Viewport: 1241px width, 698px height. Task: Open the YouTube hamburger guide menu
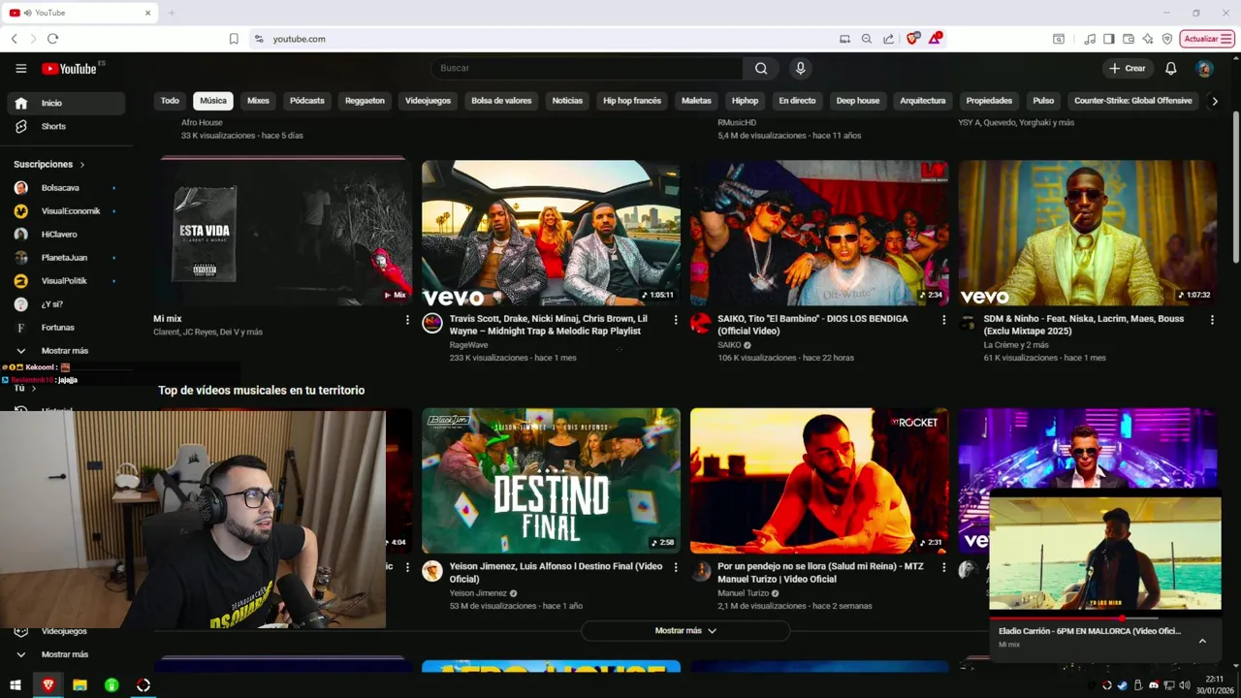pos(20,68)
